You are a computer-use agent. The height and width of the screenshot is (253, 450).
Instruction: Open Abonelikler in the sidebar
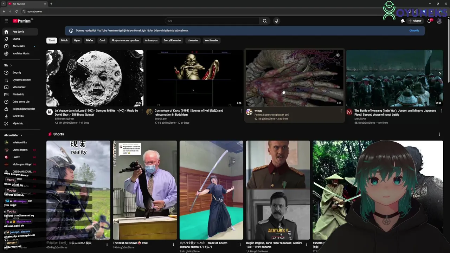click(x=19, y=46)
